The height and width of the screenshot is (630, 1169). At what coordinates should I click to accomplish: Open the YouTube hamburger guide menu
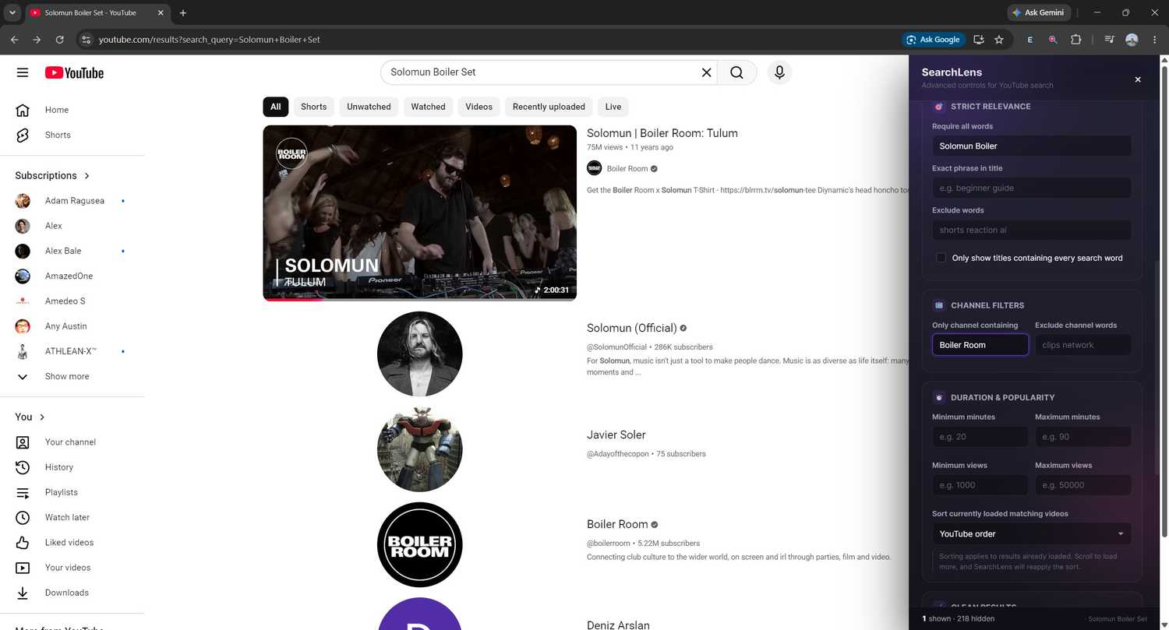(23, 72)
